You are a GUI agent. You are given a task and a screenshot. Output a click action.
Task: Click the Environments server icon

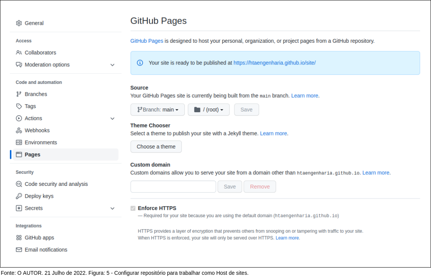coord(19,142)
